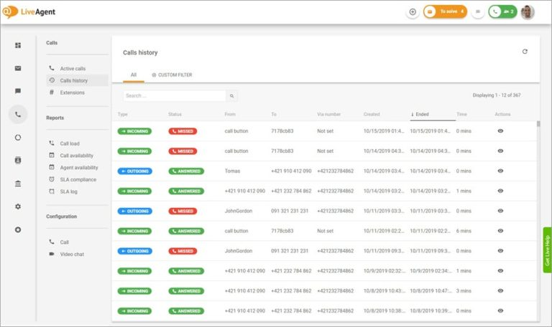Click the search magnifier button
552x327 pixels.
pyautogui.click(x=232, y=95)
